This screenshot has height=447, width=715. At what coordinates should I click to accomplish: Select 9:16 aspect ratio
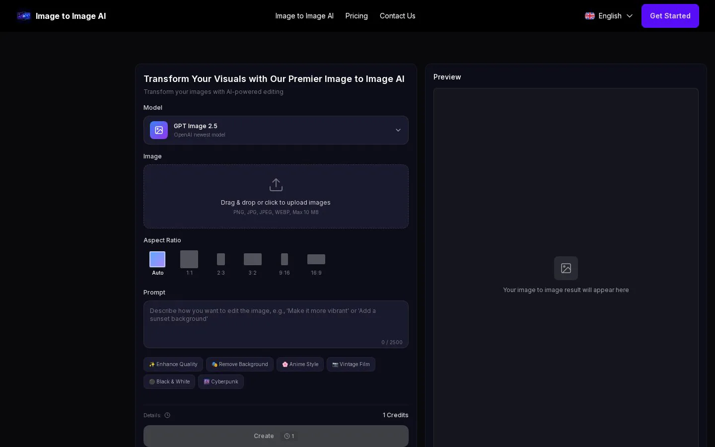tap(285, 263)
